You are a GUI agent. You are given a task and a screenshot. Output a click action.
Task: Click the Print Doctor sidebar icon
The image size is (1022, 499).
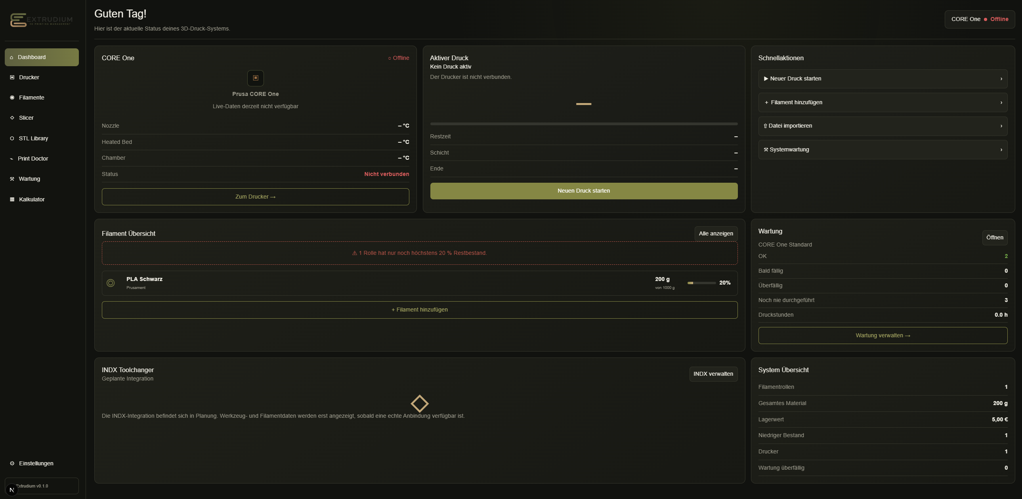coord(11,159)
